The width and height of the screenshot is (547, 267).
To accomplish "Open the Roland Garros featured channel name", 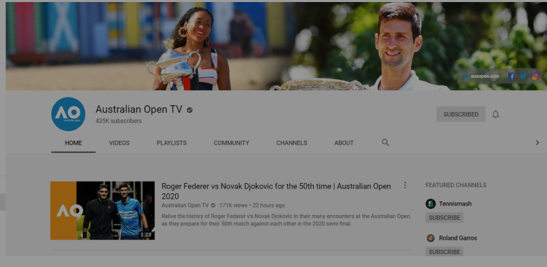I will 457,238.
